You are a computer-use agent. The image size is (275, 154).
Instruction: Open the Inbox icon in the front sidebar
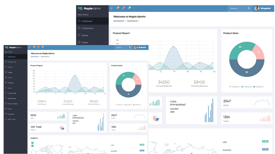point(5,109)
